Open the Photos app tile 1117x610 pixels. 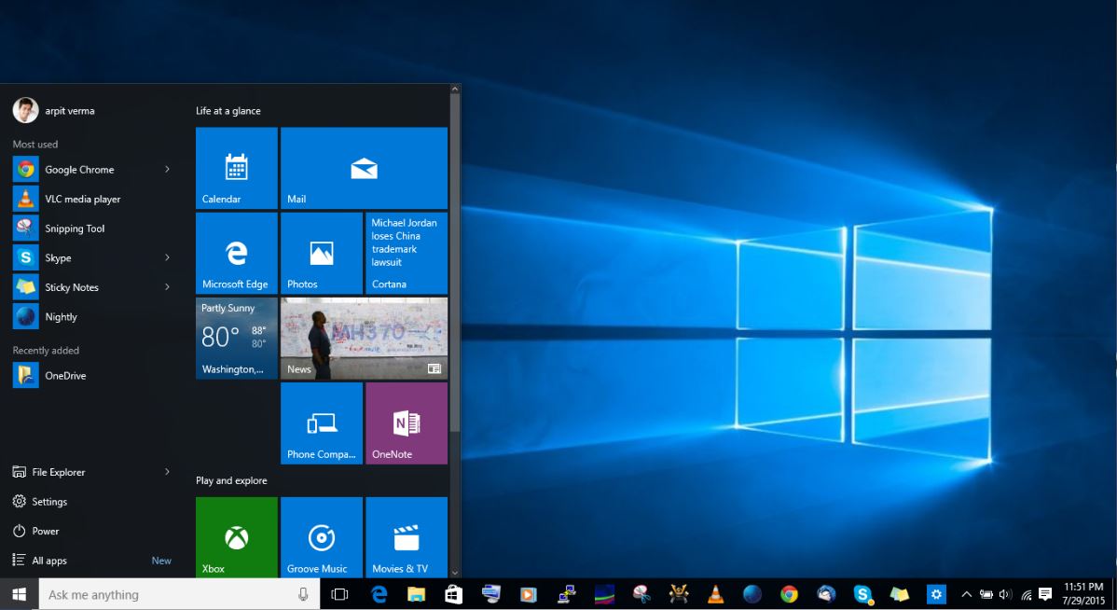click(x=321, y=253)
